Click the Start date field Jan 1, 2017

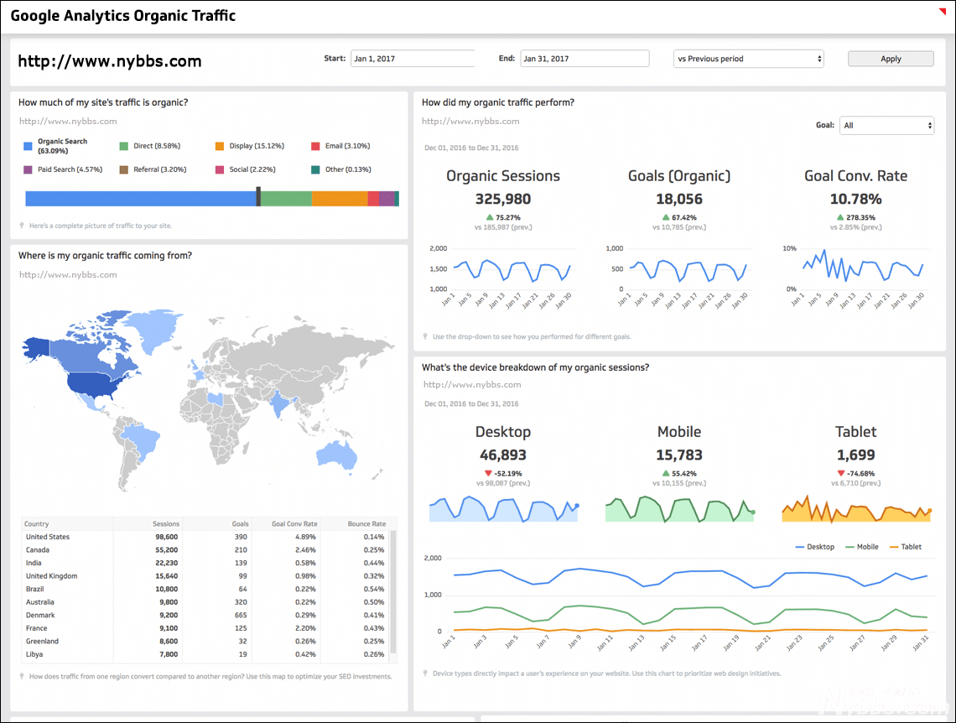click(412, 59)
